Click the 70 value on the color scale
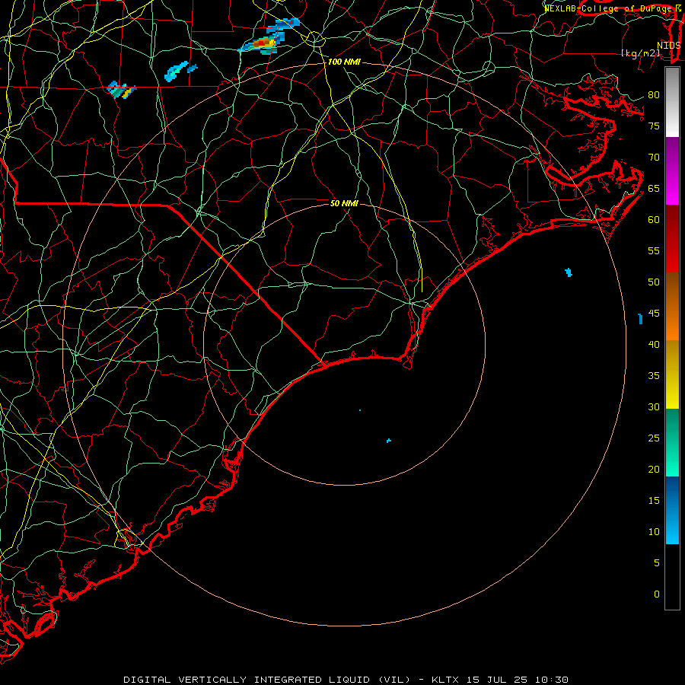The width and height of the screenshot is (685, 685). (x=654, y=158)
